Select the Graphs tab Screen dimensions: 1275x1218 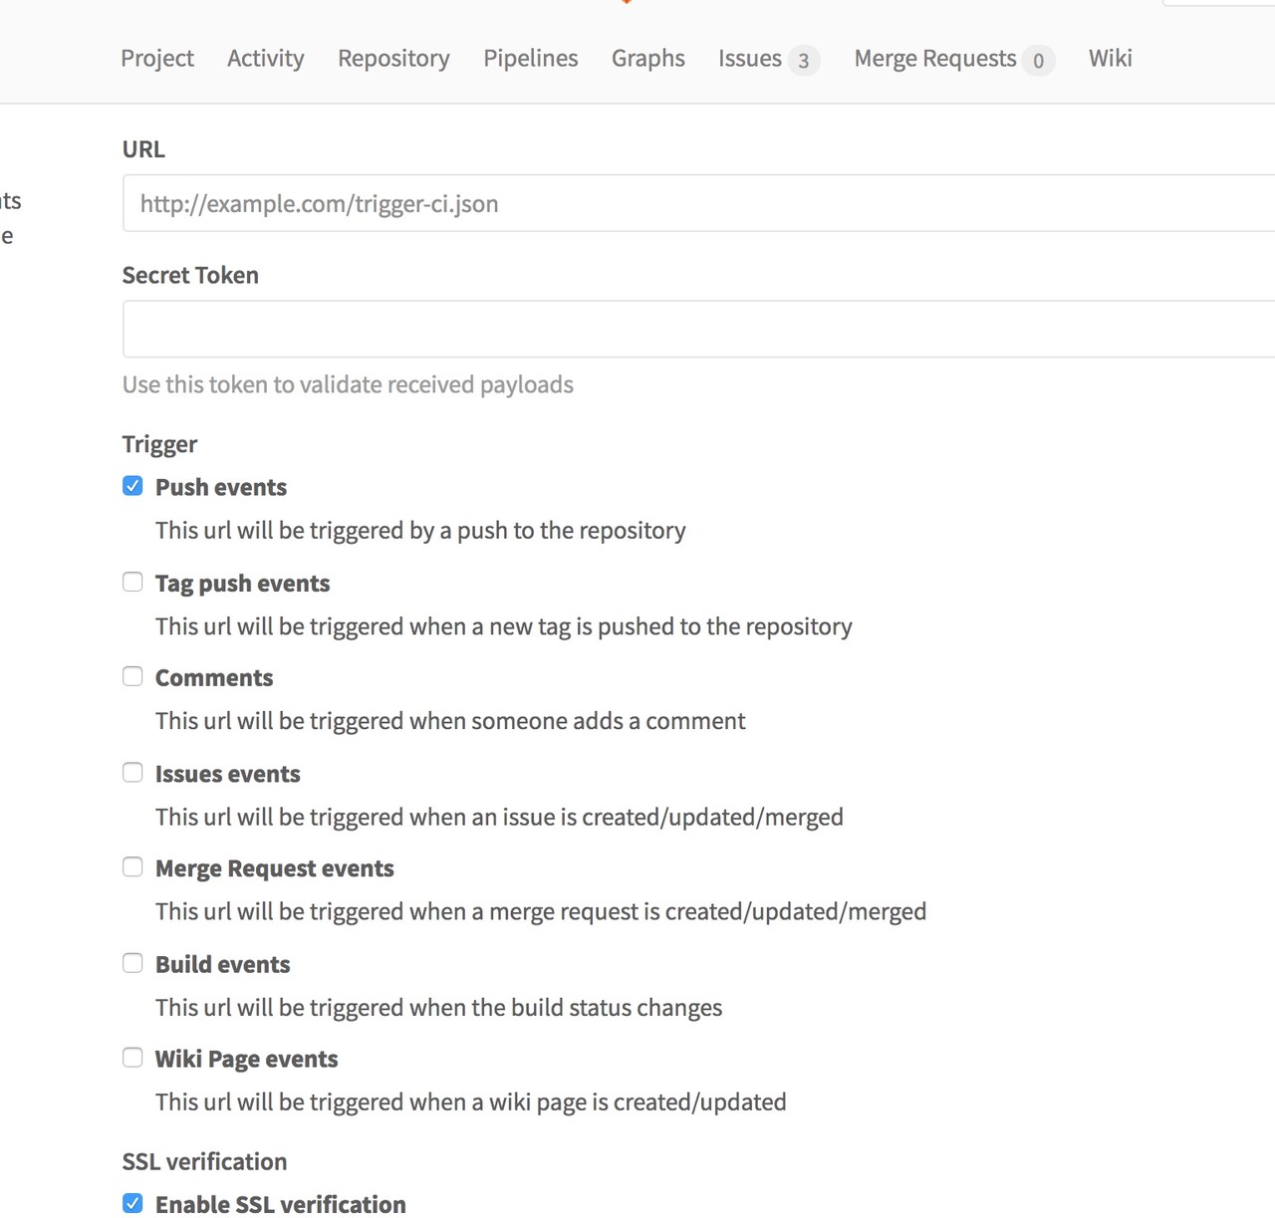coord(647,59)
